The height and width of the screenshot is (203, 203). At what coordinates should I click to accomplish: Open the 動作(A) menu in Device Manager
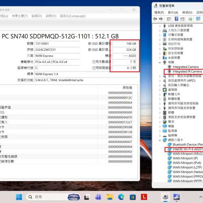tap(173, 13)
